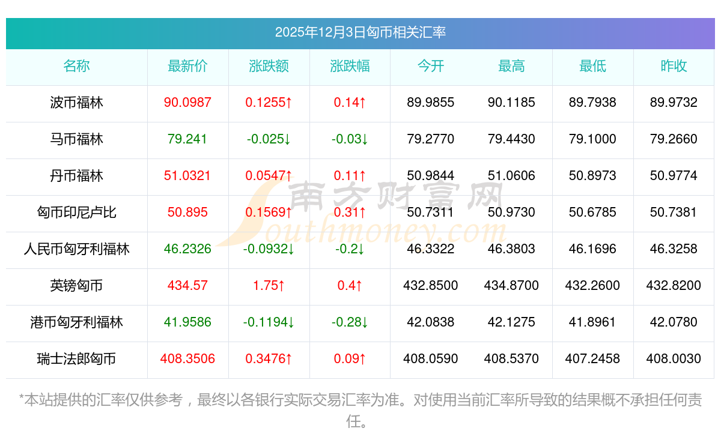Click change percent -0.2↓
This screenshot has width=721, height=440.
350,249
